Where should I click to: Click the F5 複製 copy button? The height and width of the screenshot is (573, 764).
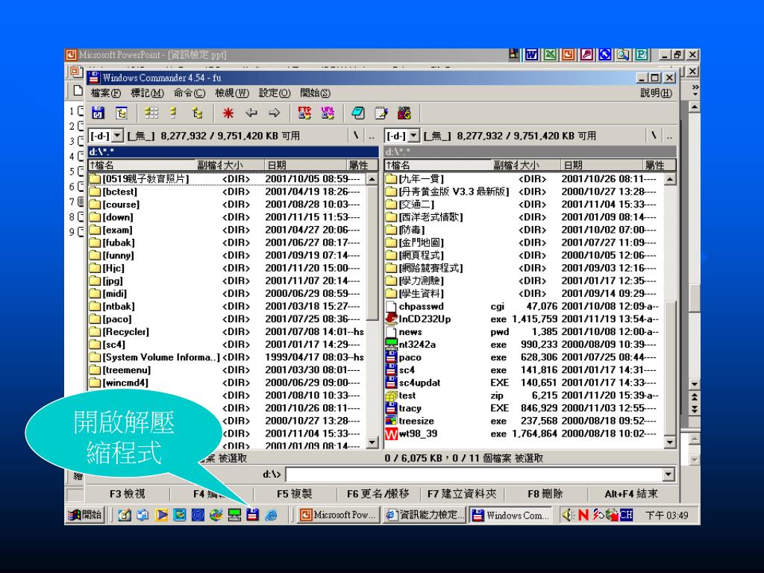[294, 494]
